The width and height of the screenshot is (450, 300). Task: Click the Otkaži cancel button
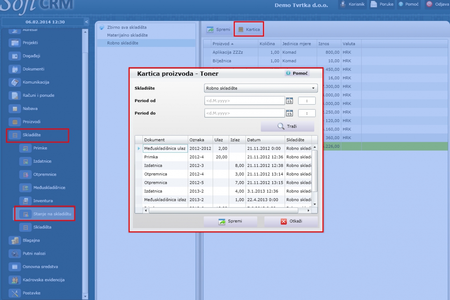(291, 221)
